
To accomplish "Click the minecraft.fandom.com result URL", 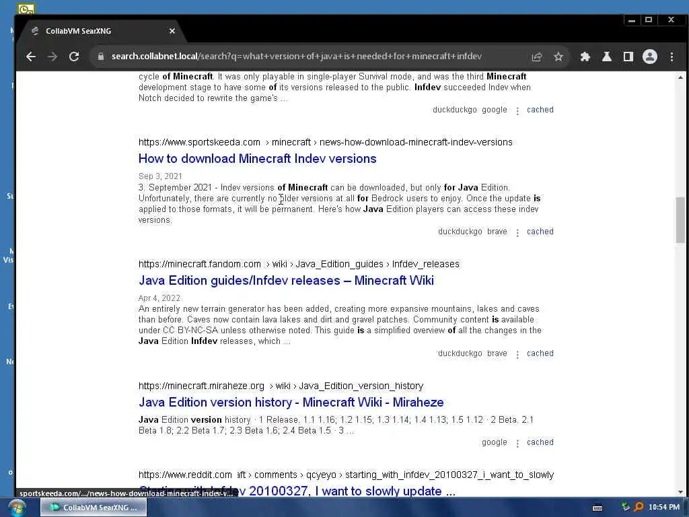I will click(x=299, y=264).
